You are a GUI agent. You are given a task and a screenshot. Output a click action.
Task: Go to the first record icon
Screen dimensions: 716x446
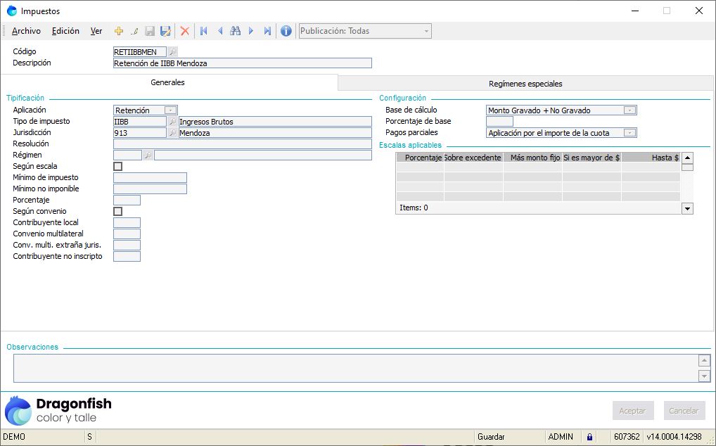204,31
